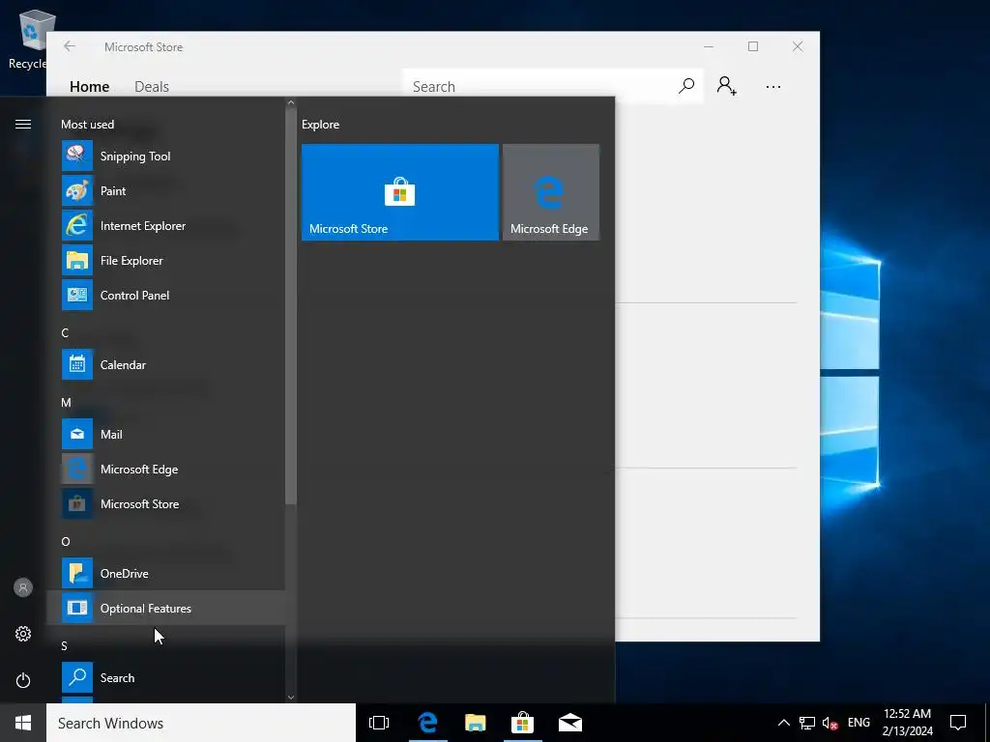This screenshot has width=990, height=742.
Task: Click scroll-up arrow of Start app list
Action: point(290,102)
